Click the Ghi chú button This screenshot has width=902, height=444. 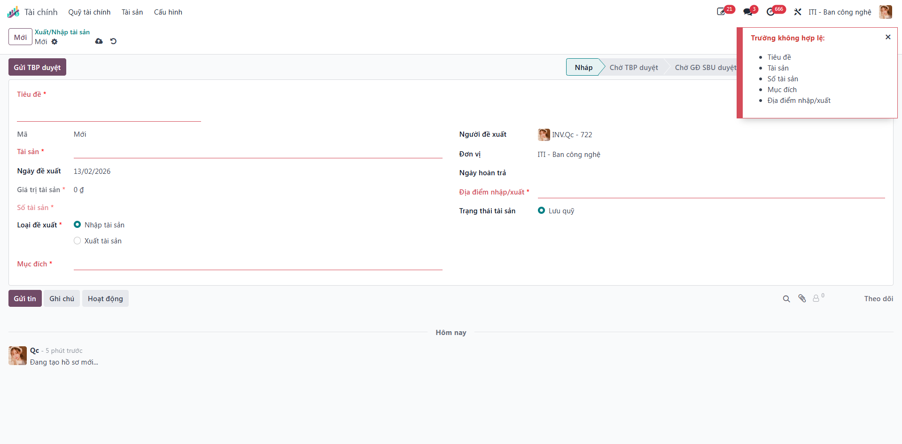click(x=62, y=298)
